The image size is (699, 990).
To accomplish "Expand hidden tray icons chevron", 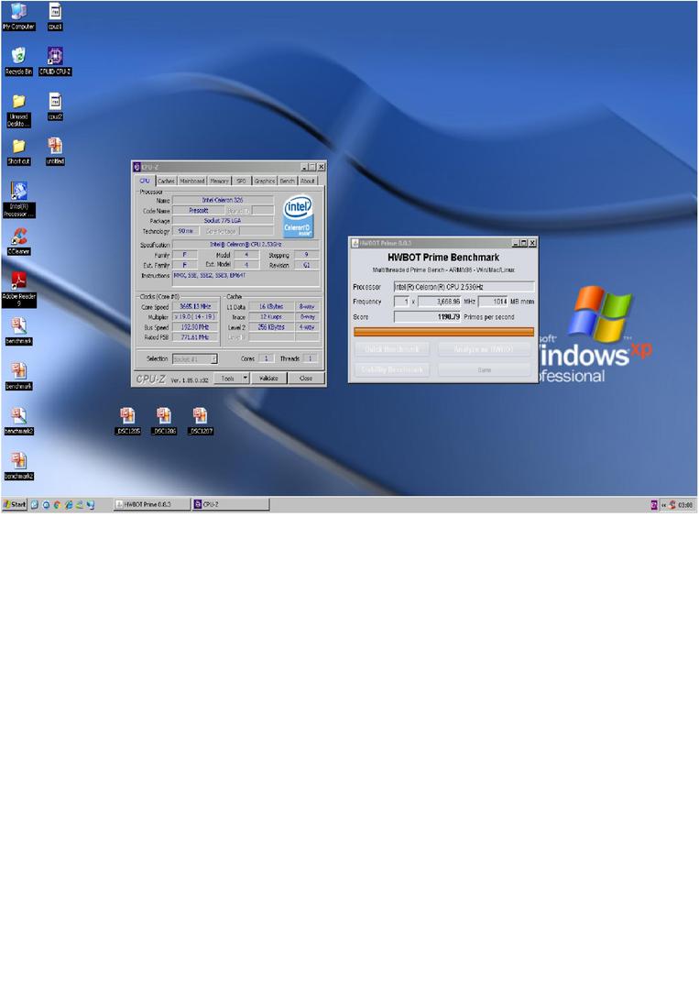I will point(663,505).
